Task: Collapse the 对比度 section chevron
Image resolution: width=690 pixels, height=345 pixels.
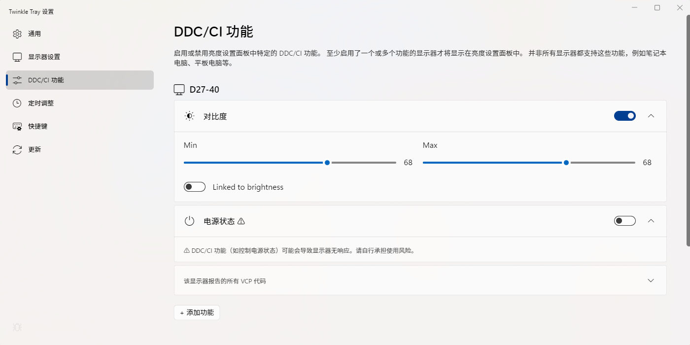Action: tap(651, 116)
